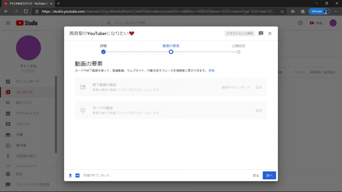This screenshot has height=192, width=342.
Task: Open the collections icon in the browser toolbar
Action: (x=303, y=12)
